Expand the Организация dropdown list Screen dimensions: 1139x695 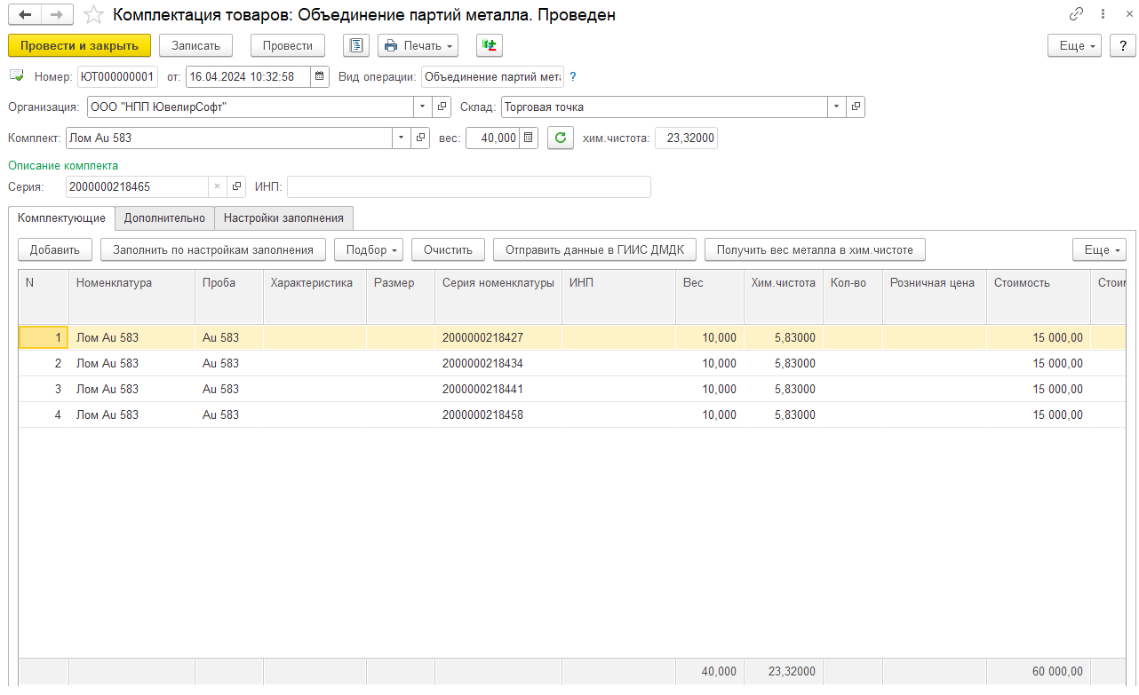423,107
